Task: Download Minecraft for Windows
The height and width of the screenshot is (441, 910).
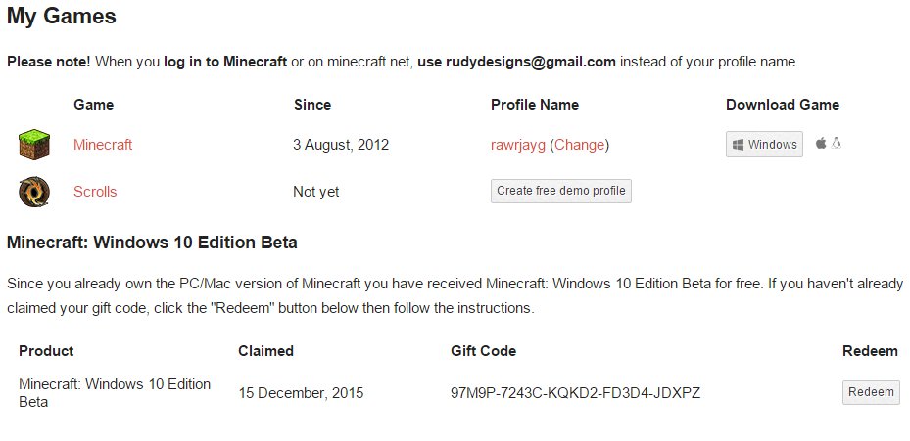Action: pos(764,145)
